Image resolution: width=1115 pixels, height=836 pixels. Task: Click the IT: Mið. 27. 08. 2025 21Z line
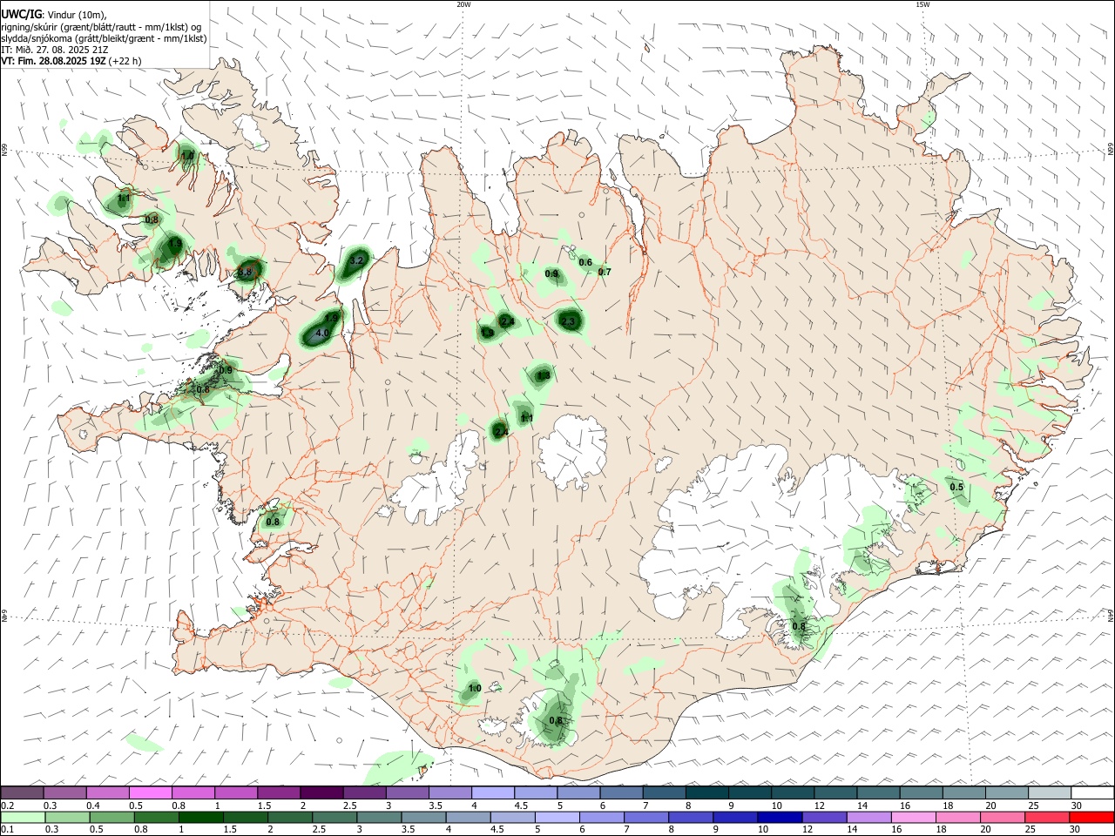[x=55, y=50]
